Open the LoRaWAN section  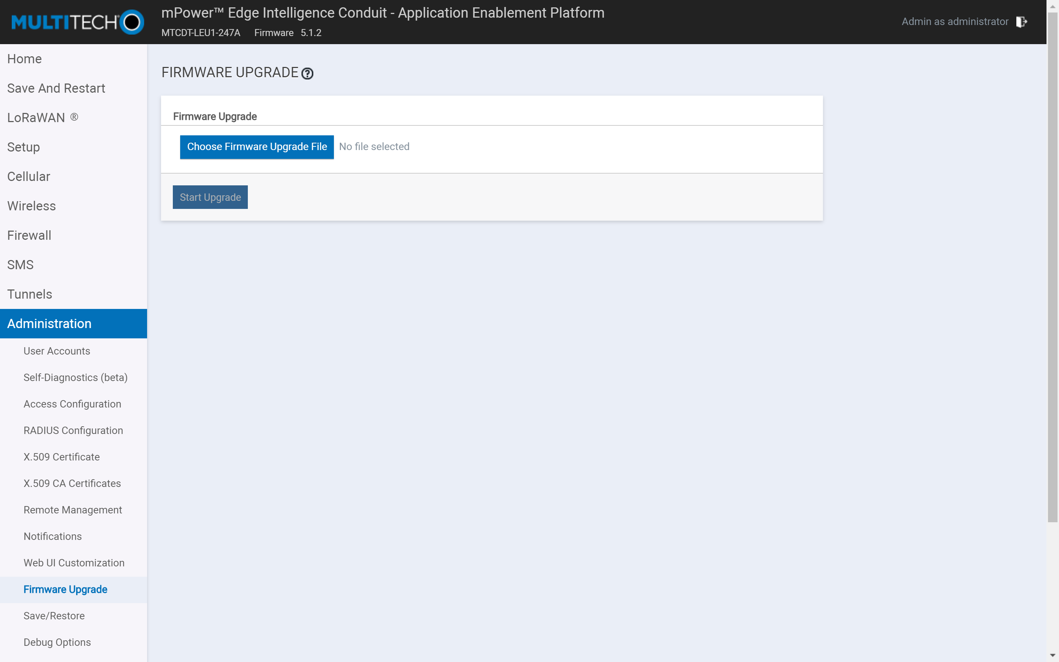(42, 117)
